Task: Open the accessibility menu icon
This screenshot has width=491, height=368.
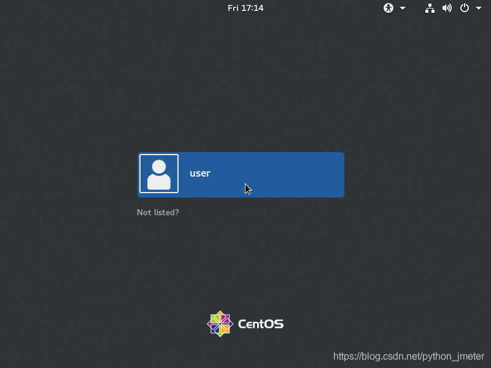Action: tap(389, 8)
